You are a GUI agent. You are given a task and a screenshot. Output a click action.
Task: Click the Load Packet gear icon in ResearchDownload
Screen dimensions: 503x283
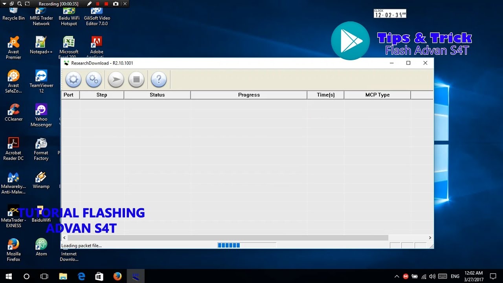[x=73, y=80]
